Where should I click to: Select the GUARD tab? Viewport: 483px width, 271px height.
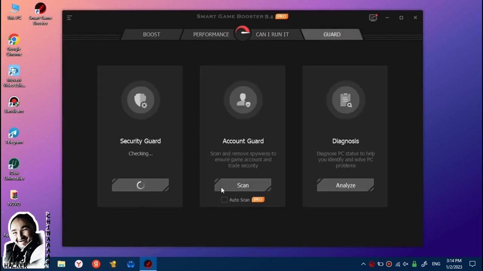click(x=332, y=34)
